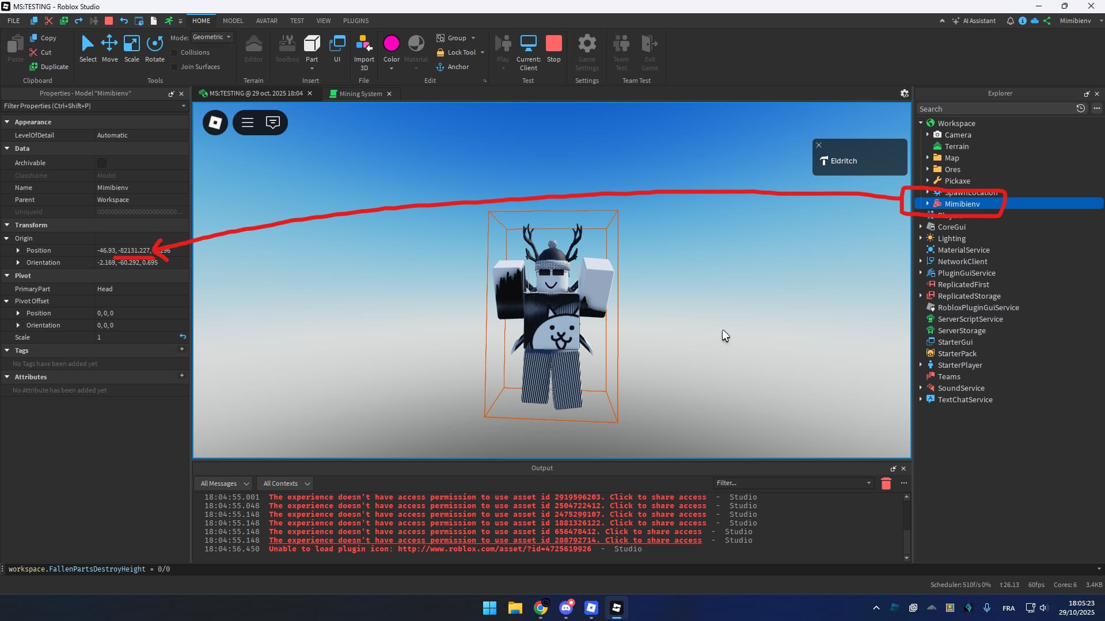Open the Color dropdown arrow
This screenshot has height=621, width=1105.
coord(392,68)
